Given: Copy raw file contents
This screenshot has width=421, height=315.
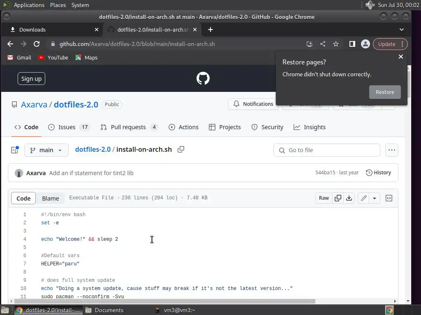Looking at the screenshot, I should (x=338, y=198).
